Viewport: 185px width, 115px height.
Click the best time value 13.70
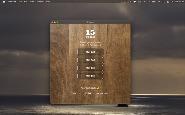coord(87,93)
